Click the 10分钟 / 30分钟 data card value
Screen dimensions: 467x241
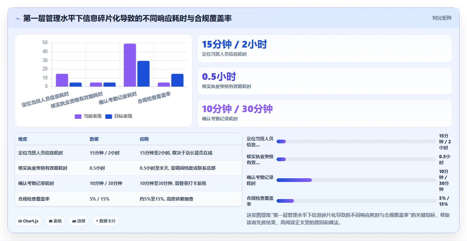click(x=237, y=109)
